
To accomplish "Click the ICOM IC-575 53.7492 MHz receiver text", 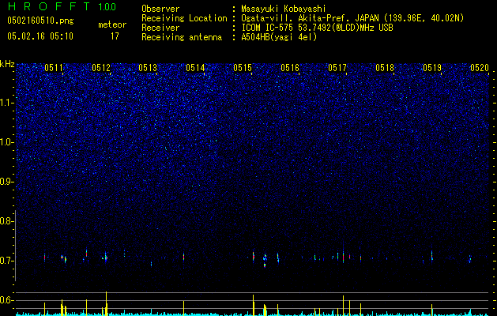I will tap(317, 28).
